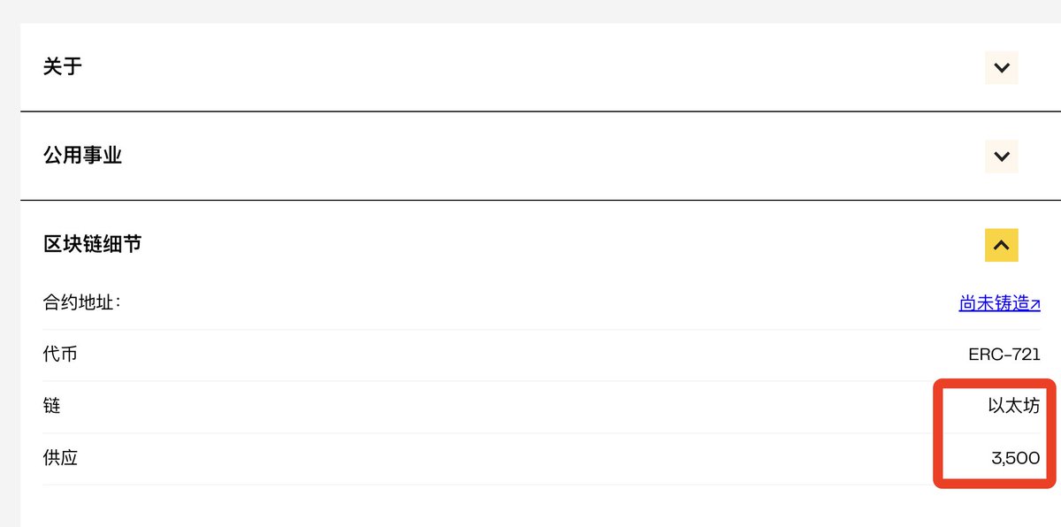Click the 代币 row label

[60, 355]
